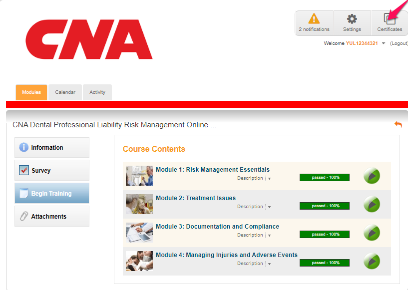Click the blue Information icon
The image size is (408, 290).
(x=23, y=147)
